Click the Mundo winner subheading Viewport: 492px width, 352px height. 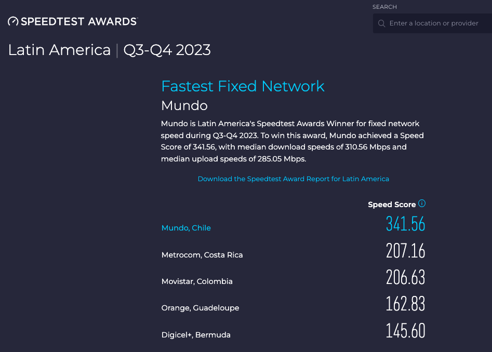pyautogui.click(x=184, y=105)
